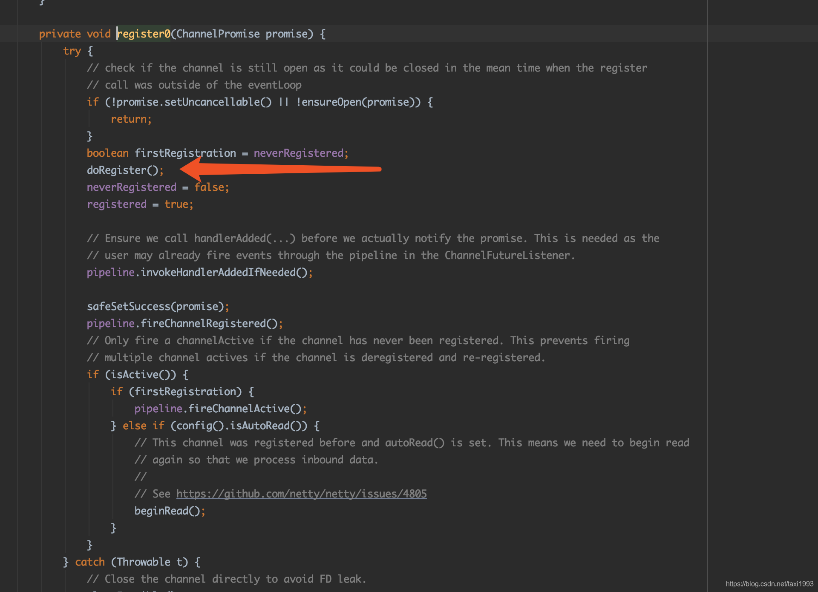Click comment 'Ensure we call handlerAdded(...)'
Viewport: 818px width, 592px height.
pos(373,239)
